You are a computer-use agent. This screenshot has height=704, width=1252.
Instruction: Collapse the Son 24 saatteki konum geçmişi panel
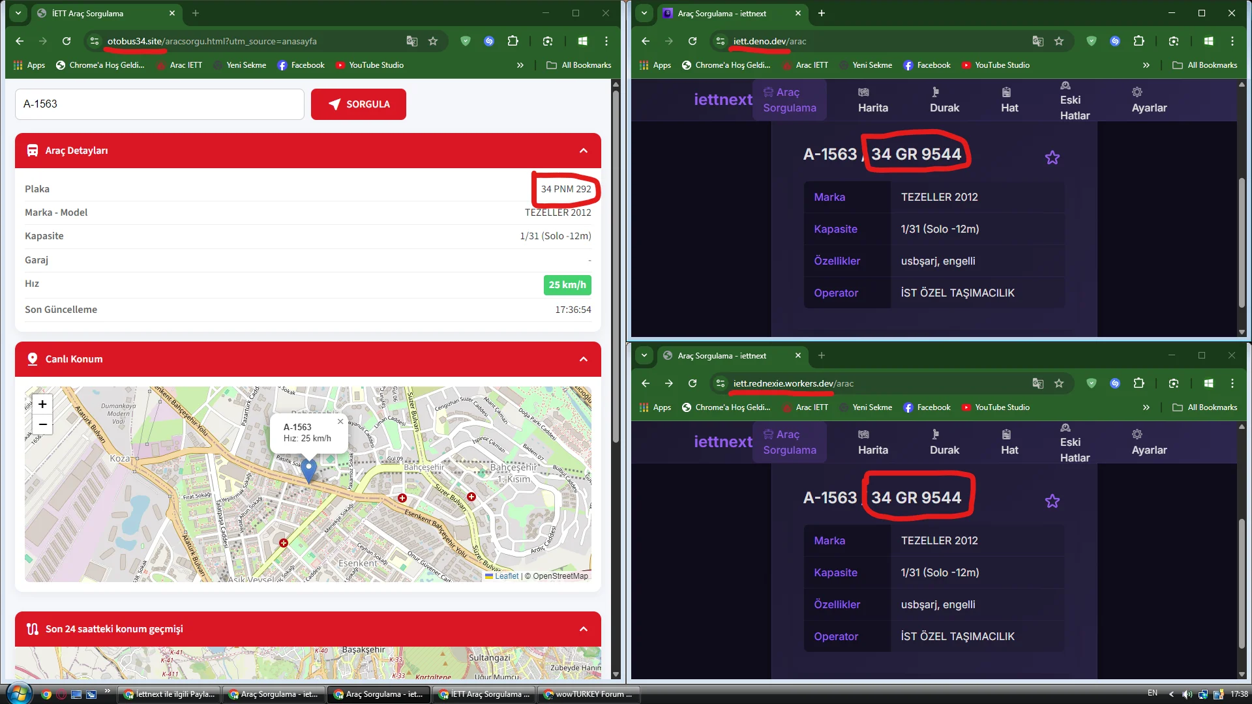pos(583,629)
